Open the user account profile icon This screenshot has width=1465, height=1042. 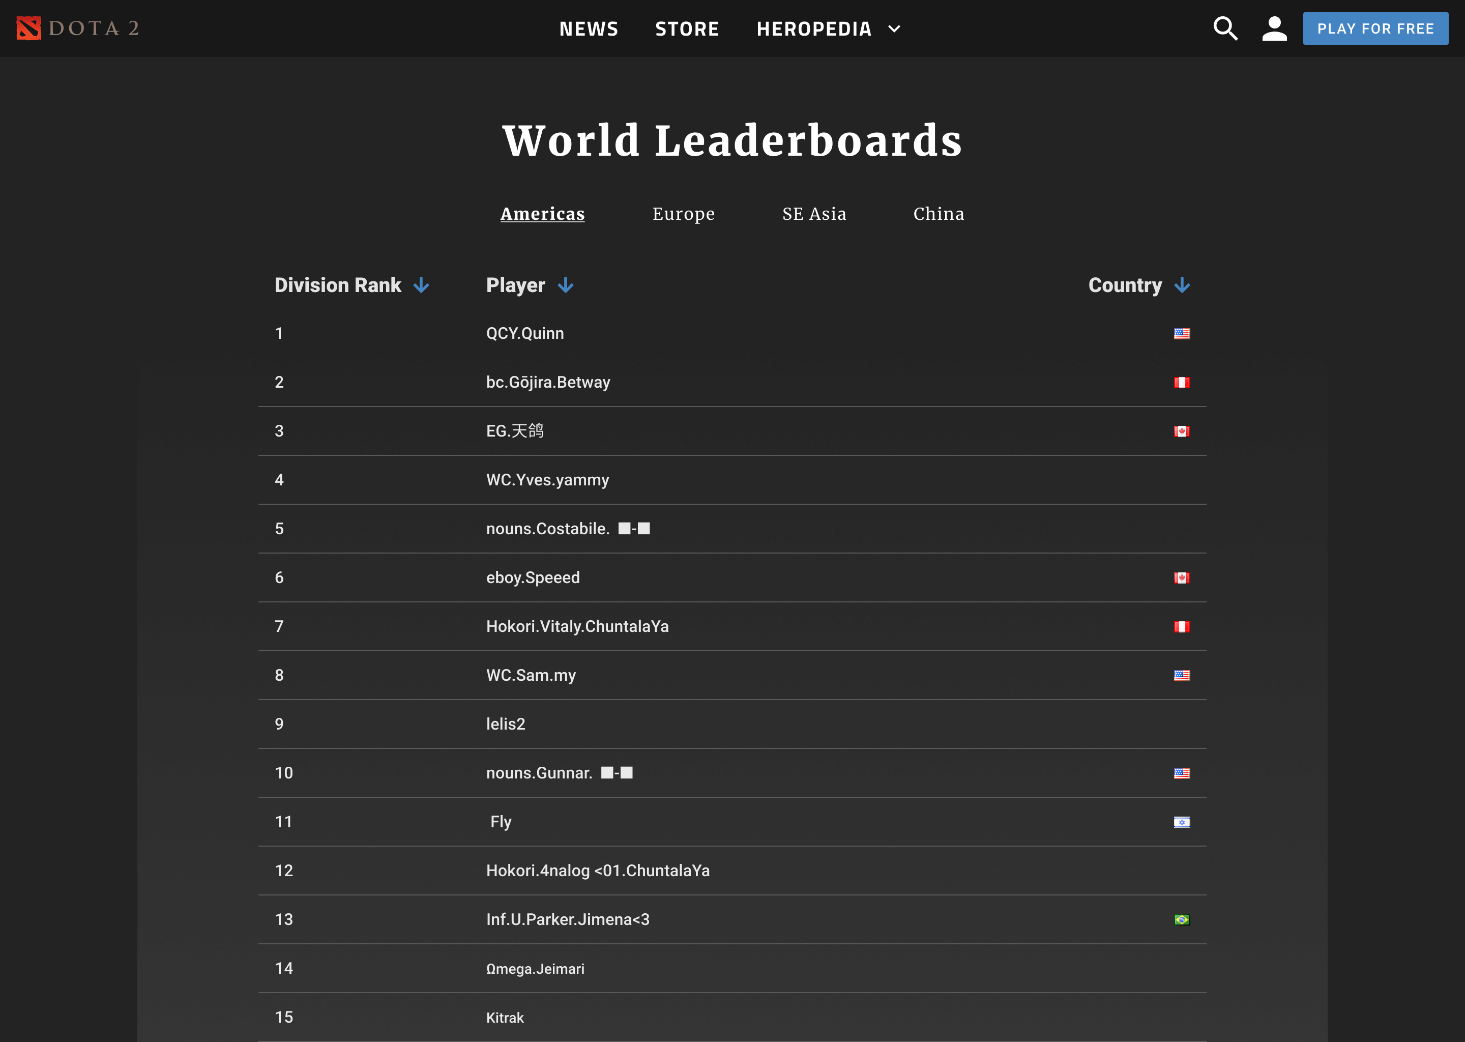point(1274,28)
